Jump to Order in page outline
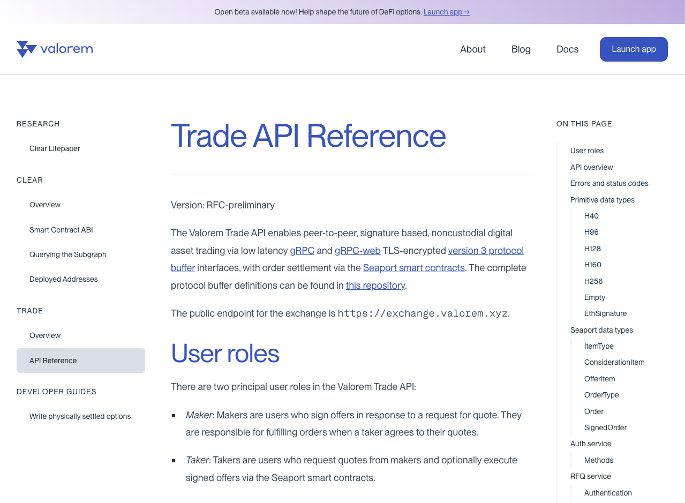The image size is (685, 503). [x=594, y=411]
